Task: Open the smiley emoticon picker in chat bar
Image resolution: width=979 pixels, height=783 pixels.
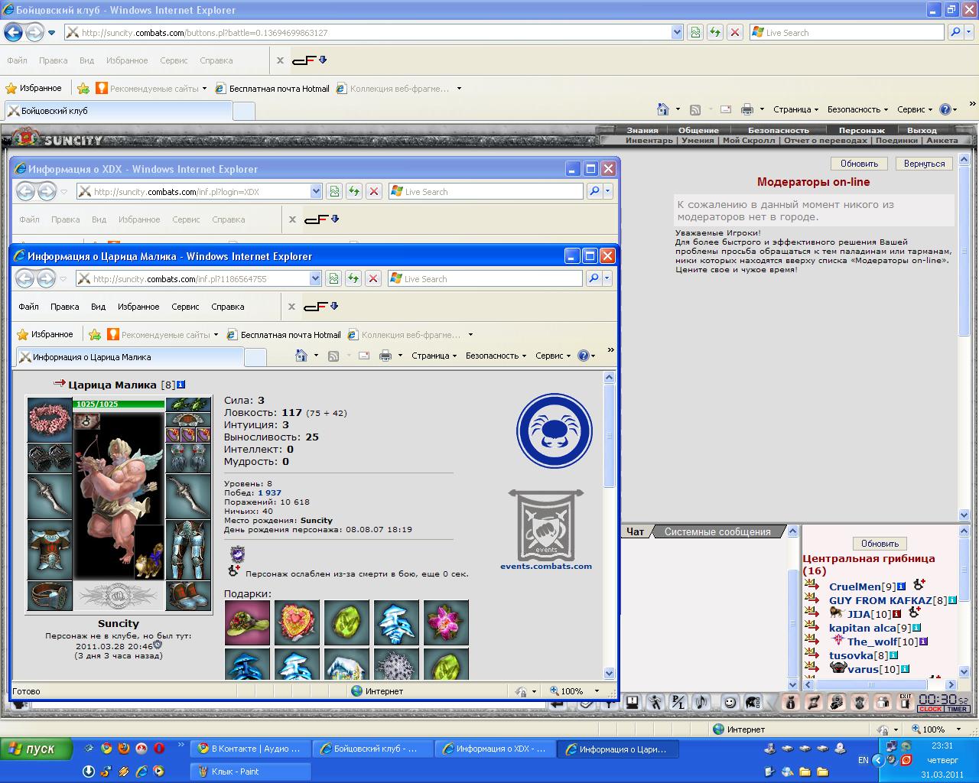Action: pyautogui.click(x=730, y=702)
